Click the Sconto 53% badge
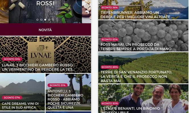 (x=110, y=40)
